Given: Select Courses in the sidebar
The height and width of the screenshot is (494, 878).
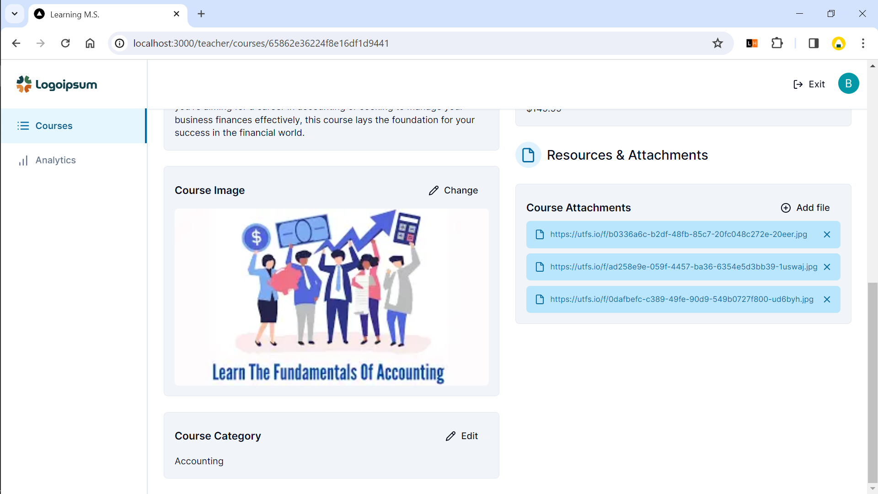Looking at the screenshot, I should pyautogui.click(x=54, y=126).
